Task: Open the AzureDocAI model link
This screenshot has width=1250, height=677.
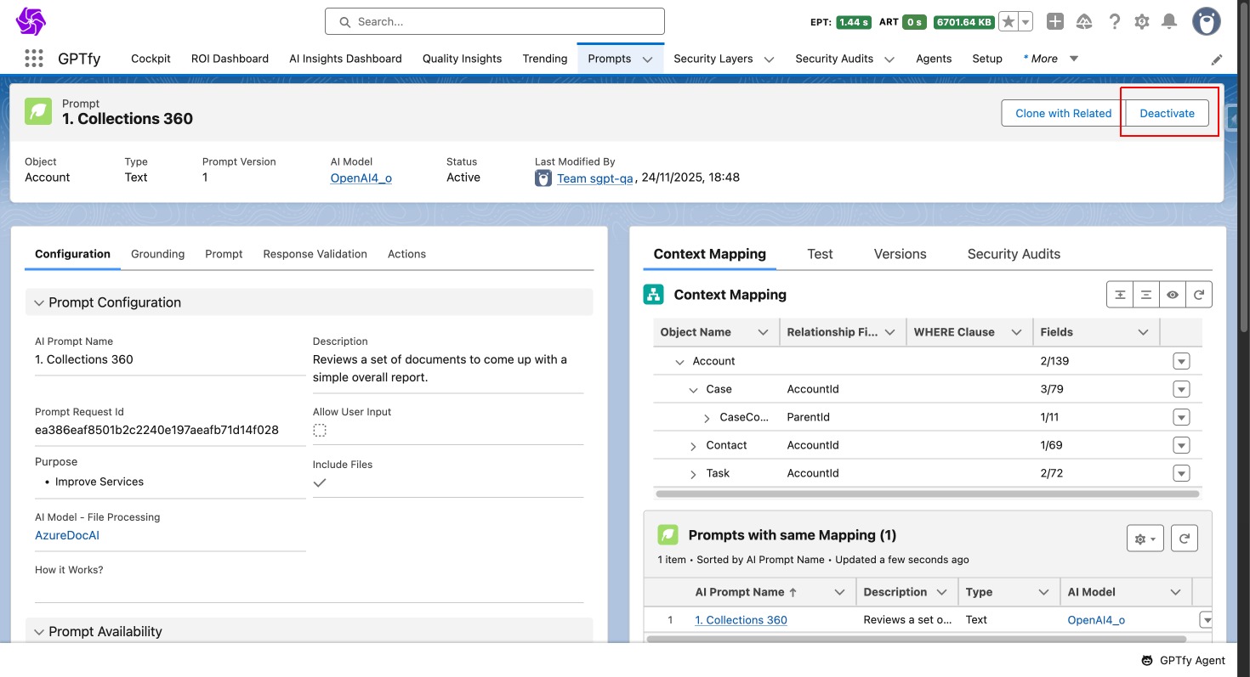Action: coord(67,535)
